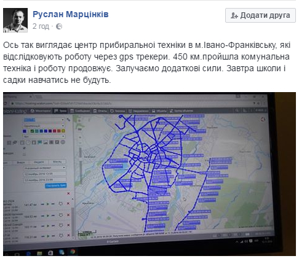
Task: Click the map zoom-in plus button
Action: (80, 138)
